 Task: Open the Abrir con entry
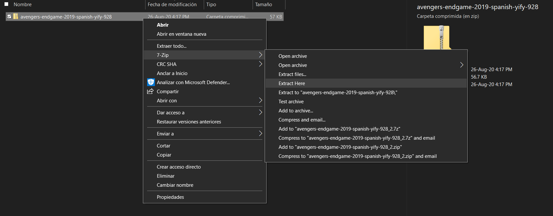(x=205, y=100)
